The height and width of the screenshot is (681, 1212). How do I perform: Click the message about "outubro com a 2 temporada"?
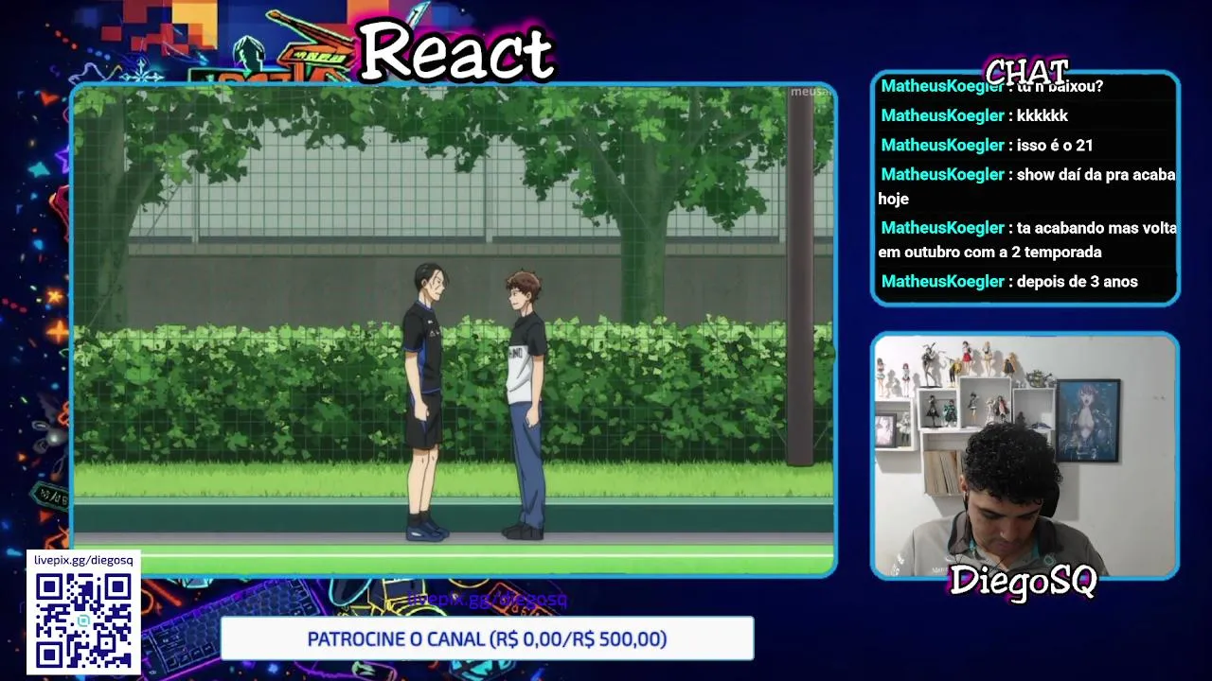tap(1027, 239)
